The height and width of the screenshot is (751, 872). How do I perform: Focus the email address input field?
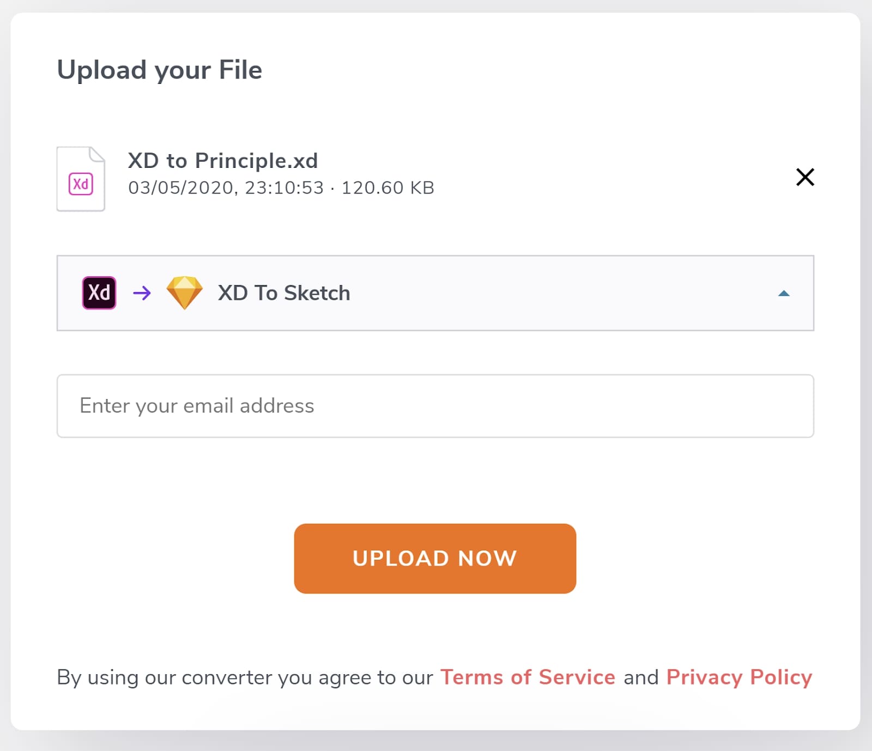[x=435, y=406]
